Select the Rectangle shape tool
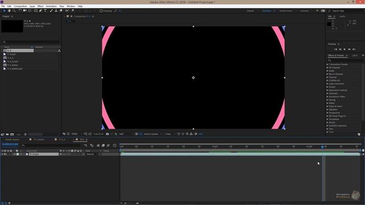 point(35,11)
